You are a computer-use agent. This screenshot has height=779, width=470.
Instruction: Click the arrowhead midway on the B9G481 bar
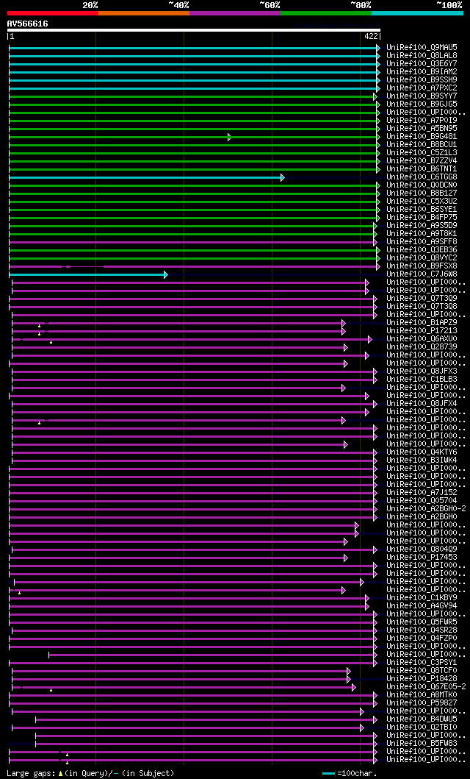point(229,137)
